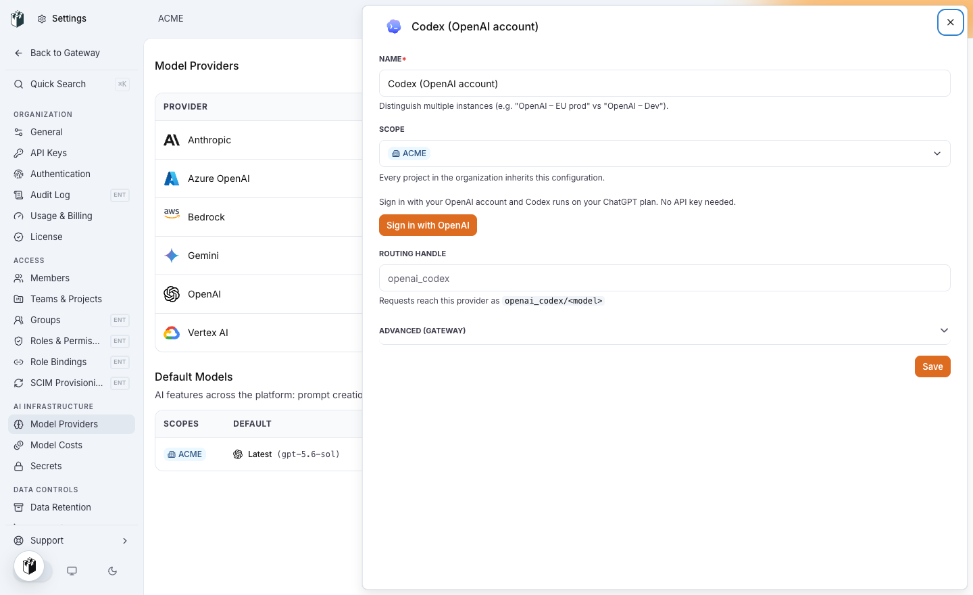Click the Anthropic provider logo

tap(172, 140)
